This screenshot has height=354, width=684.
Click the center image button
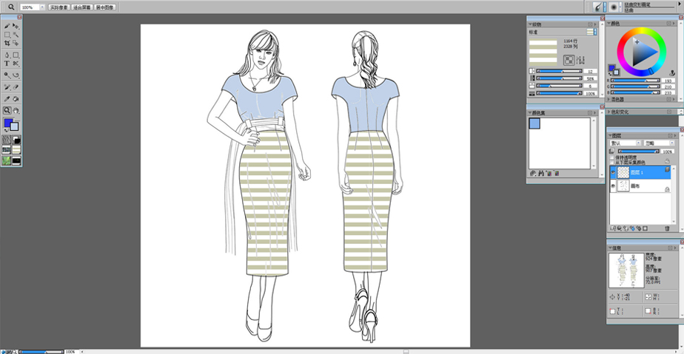point(105,7)
